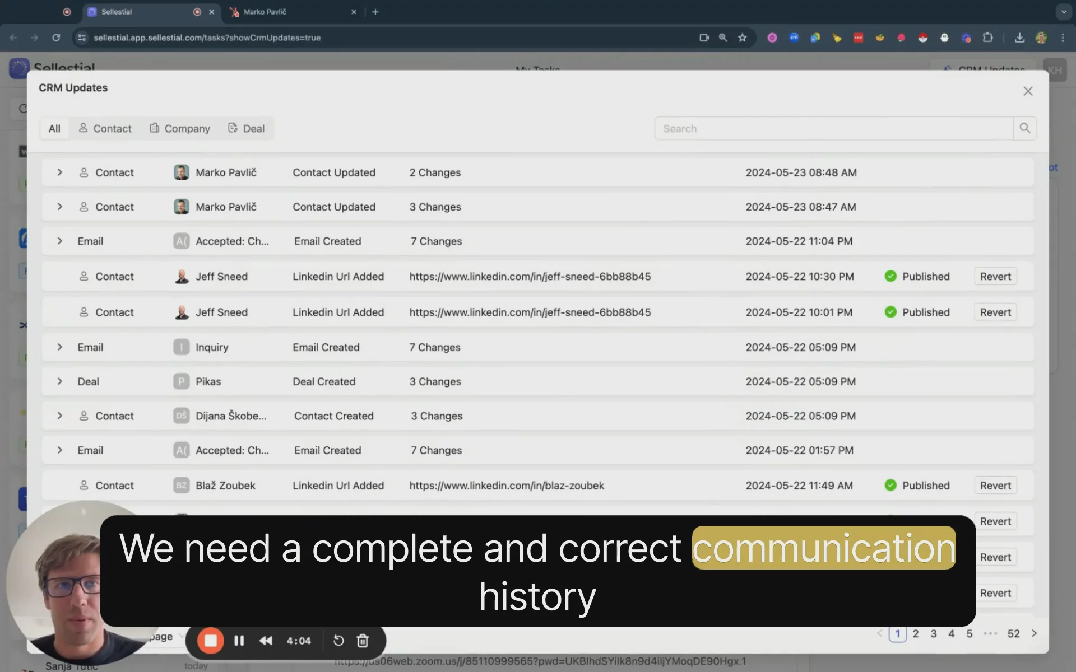Expand the Dijana Škobe Contact Created row
The height and width of the screenshot is (672, 1076).
pyautogui.click(x=60, y=416)
